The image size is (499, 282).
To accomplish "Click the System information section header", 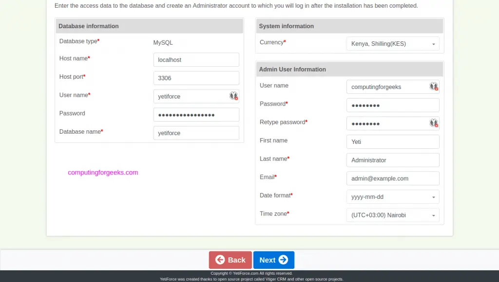I will [349, 26].
